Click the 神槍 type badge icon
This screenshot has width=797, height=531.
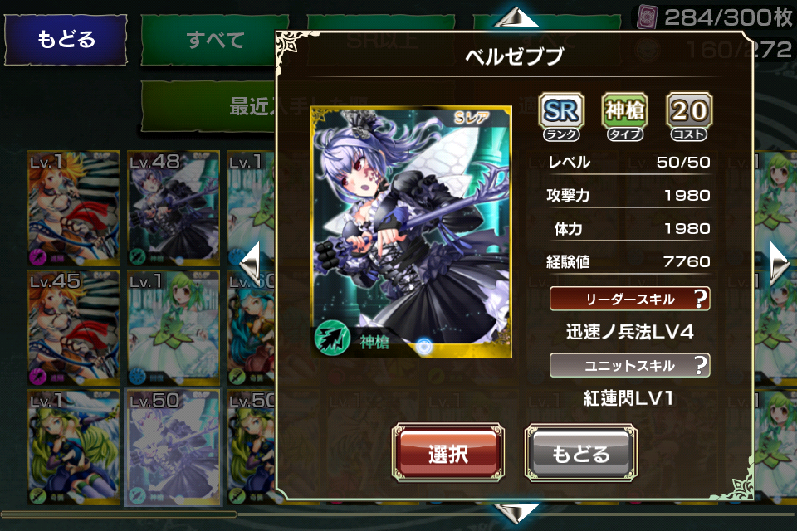pos(624,116)
